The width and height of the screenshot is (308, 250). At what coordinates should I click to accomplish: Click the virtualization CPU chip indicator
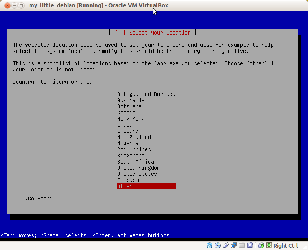pos(250,245)
